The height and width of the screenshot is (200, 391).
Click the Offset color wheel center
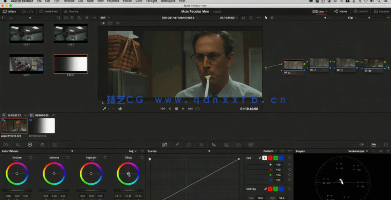[128, 173]
